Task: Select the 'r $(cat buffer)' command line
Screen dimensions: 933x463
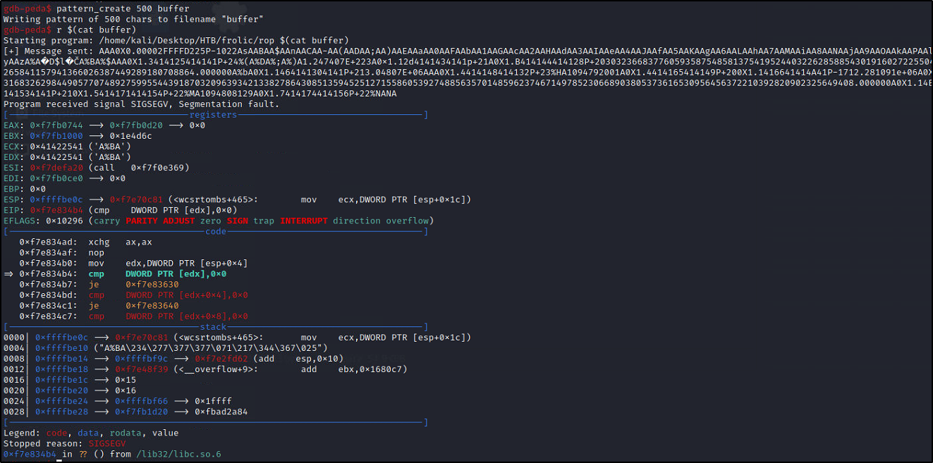Action: click(x=70, y=30)
